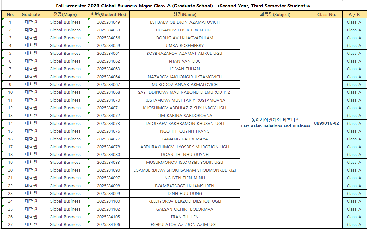The width and height of the screenshot is (367, 229).
Task: Click student number 2025284062
Action: pos(108,61)
